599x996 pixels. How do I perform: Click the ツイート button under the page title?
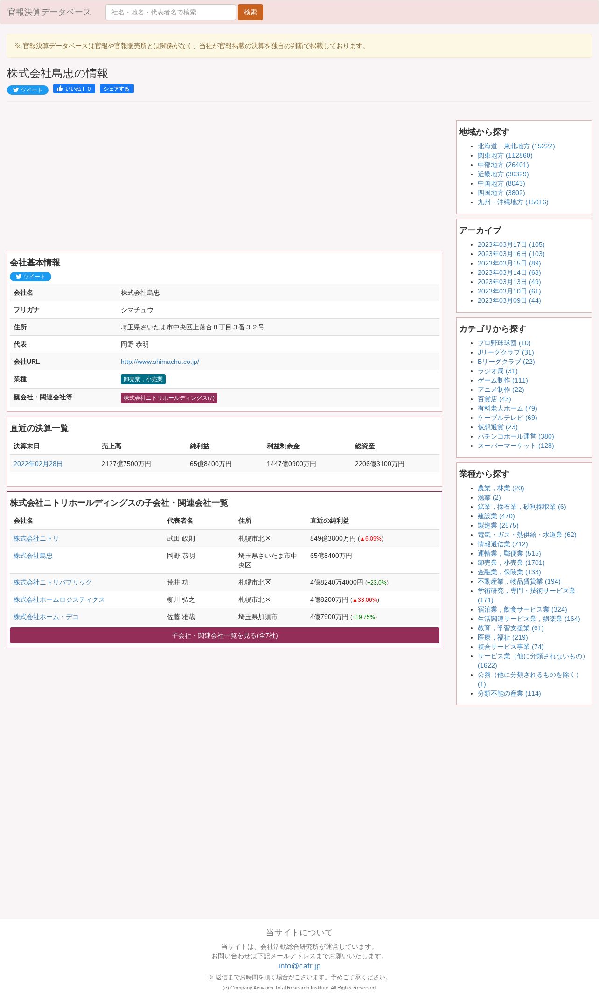coord(28,90)
